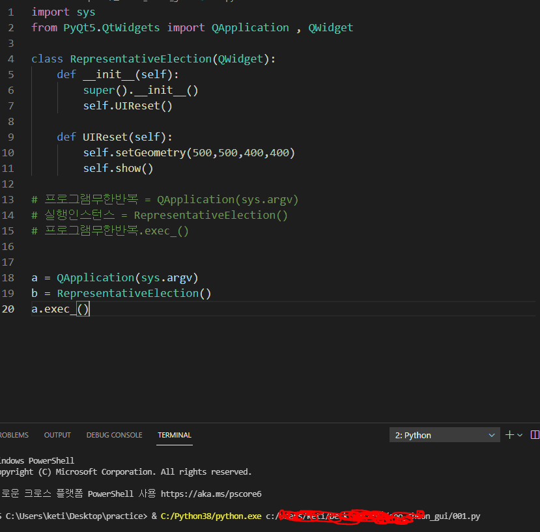Expand the launch profile chevron beside the plus
The width and height of the screenshot is (540, 532).
coord(520,435)
